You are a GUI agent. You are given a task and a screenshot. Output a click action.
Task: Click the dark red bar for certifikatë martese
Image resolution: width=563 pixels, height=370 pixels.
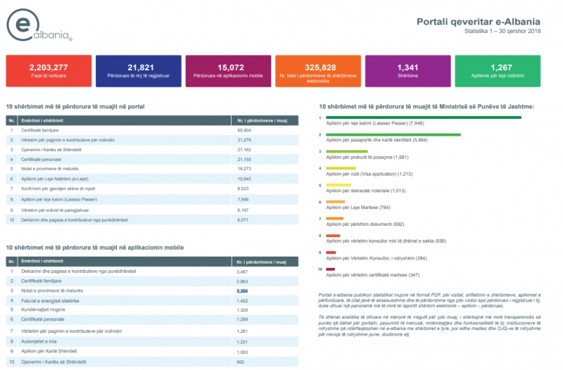pyautogui.click(x=330, y=269)
